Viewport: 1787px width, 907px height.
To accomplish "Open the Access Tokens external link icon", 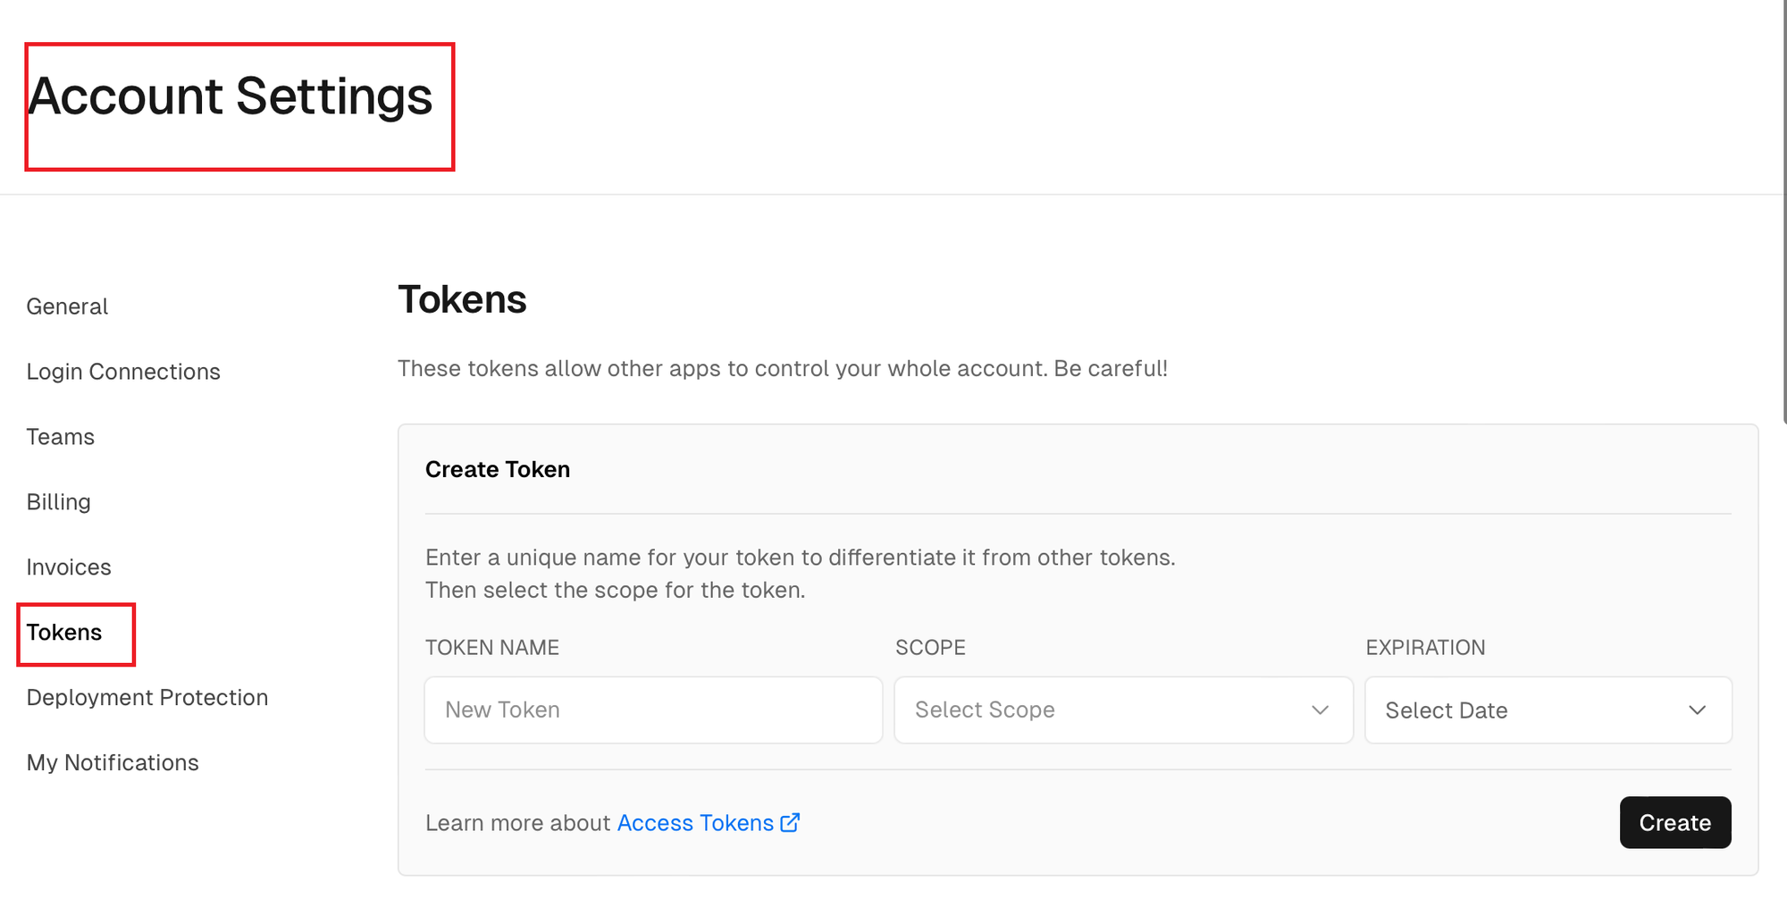I will [790, 823].
